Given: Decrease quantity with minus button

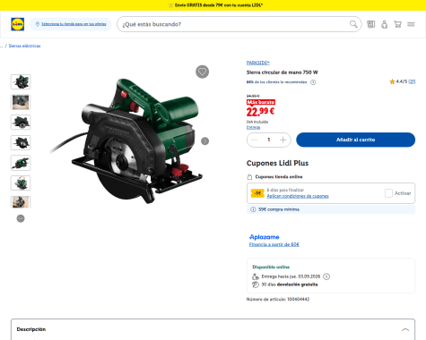Looking at the screenshot, I should pos(255,140).
